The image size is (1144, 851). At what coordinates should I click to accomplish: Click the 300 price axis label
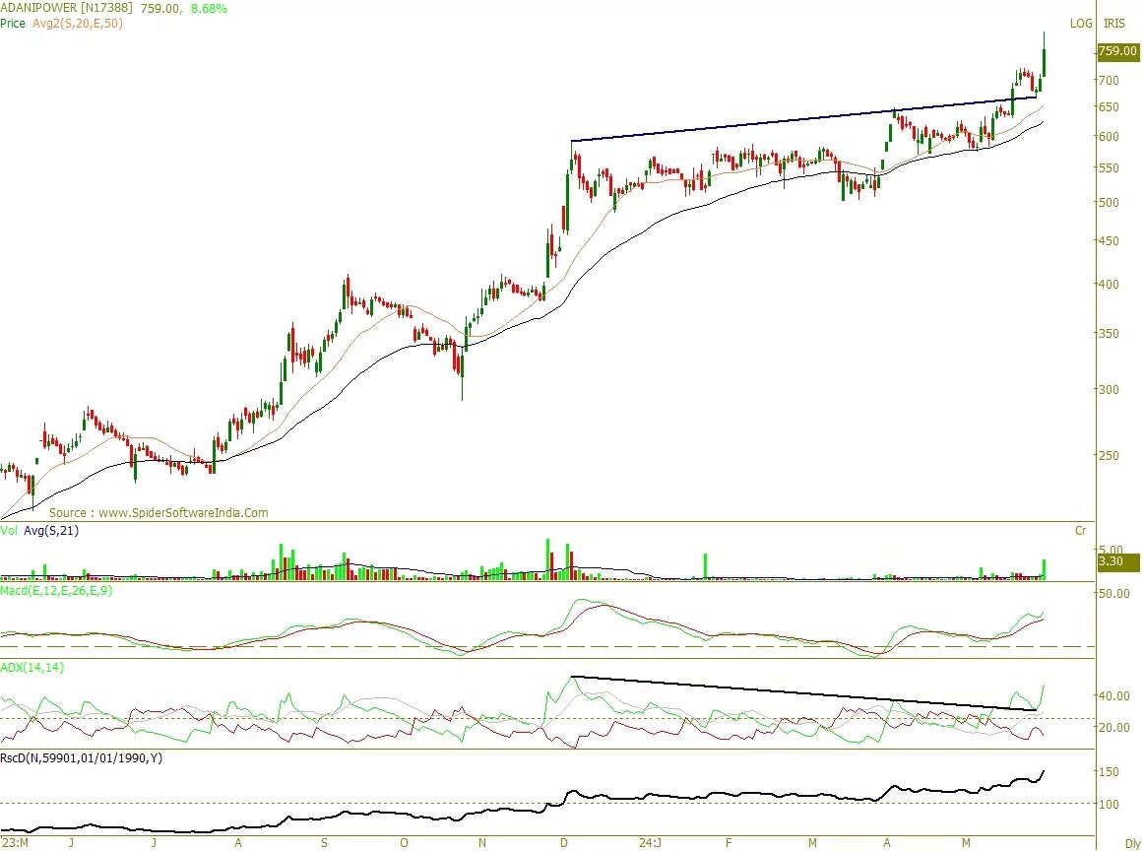click(1109, 389)
